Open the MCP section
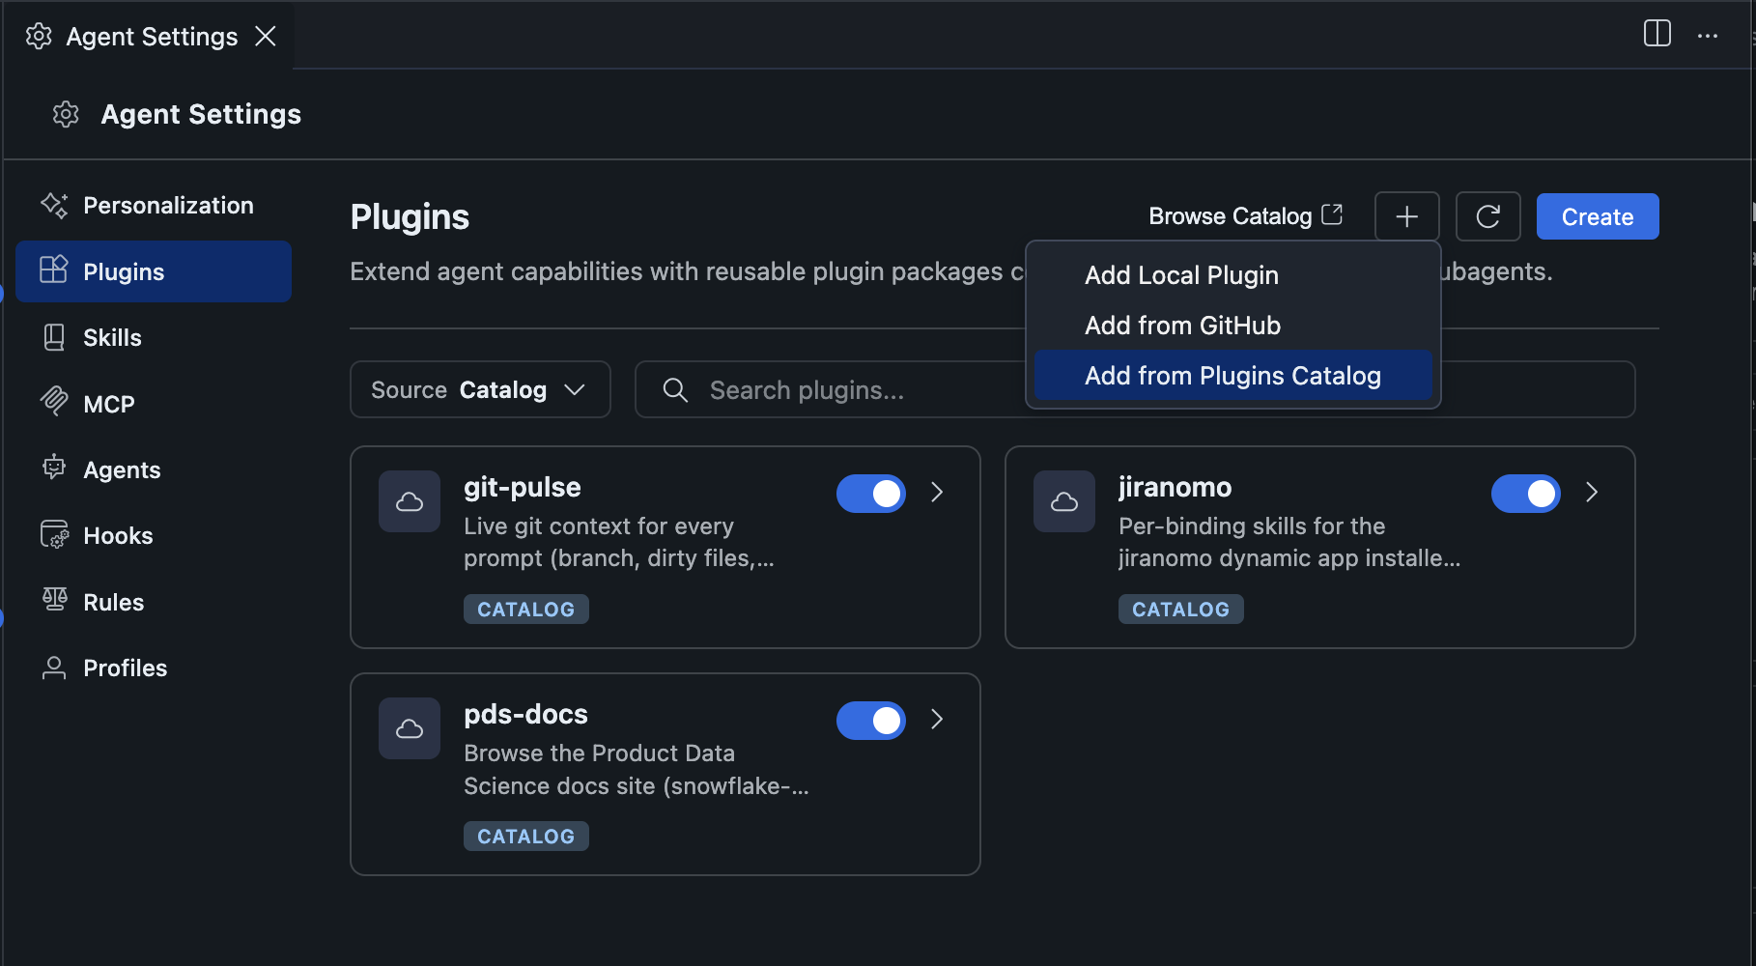 (x=154, y=404)
